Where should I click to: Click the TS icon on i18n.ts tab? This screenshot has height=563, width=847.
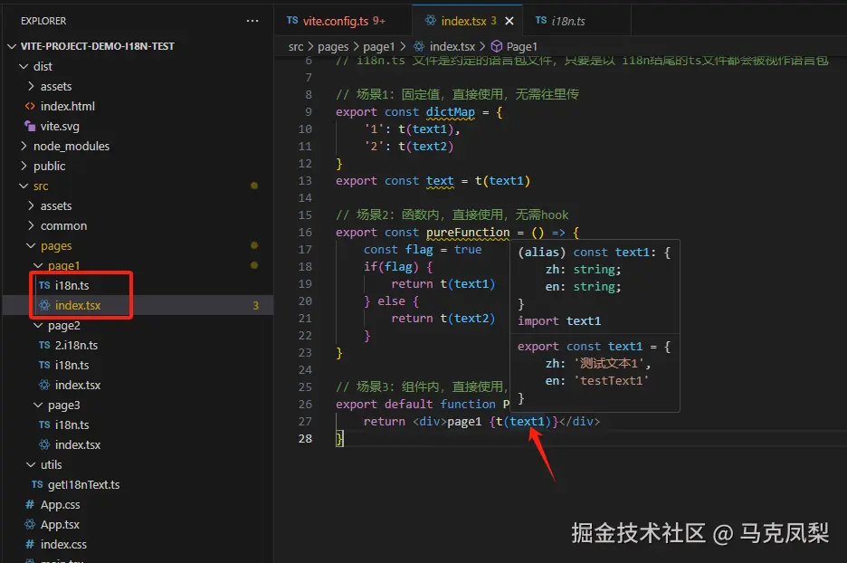[x=541, y=21]
